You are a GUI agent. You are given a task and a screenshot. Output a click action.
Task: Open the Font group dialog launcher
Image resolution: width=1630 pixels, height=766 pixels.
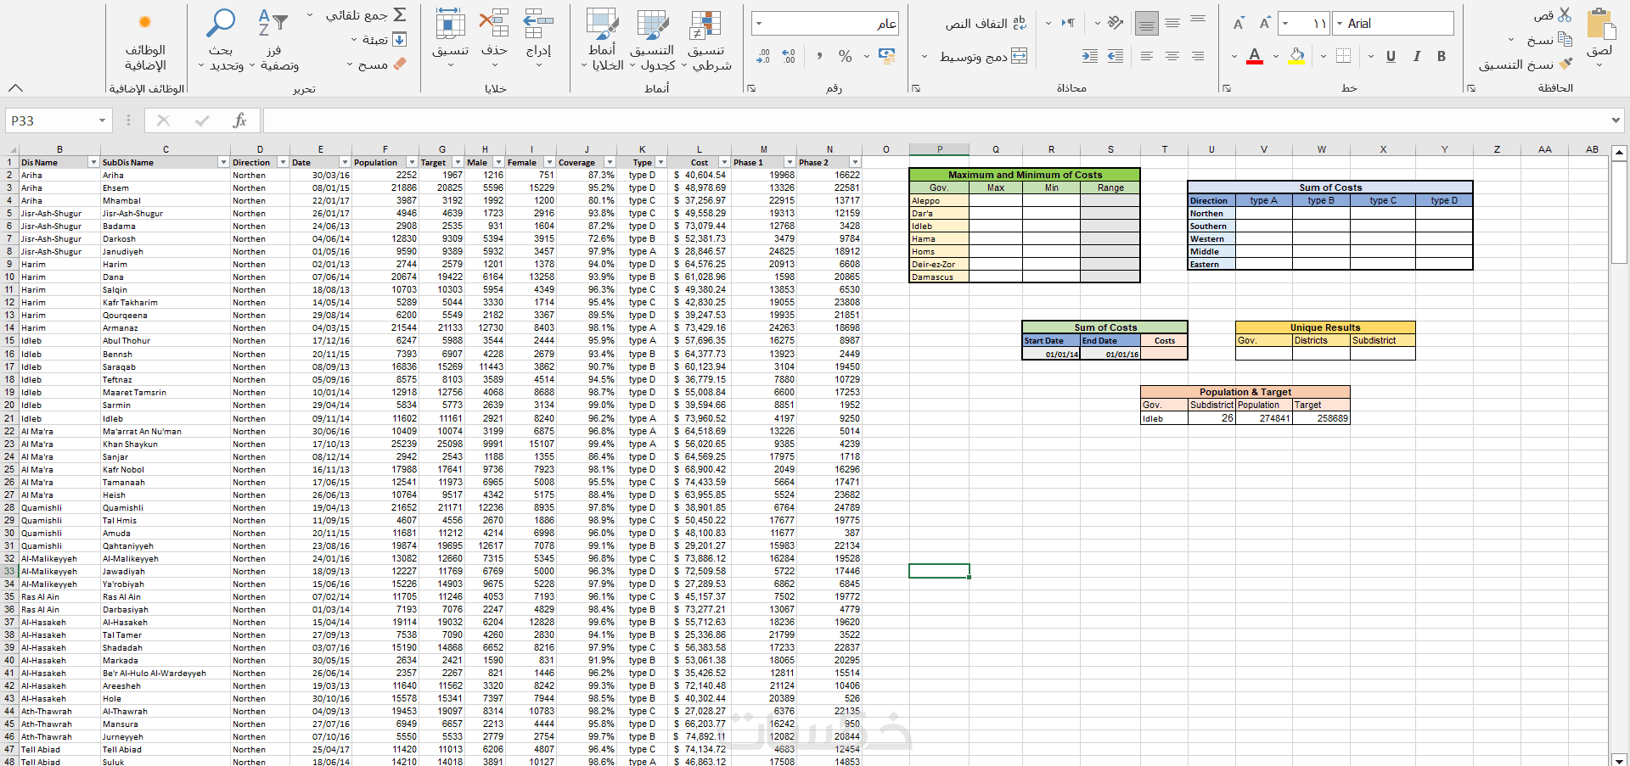[x=1227, y=87]
